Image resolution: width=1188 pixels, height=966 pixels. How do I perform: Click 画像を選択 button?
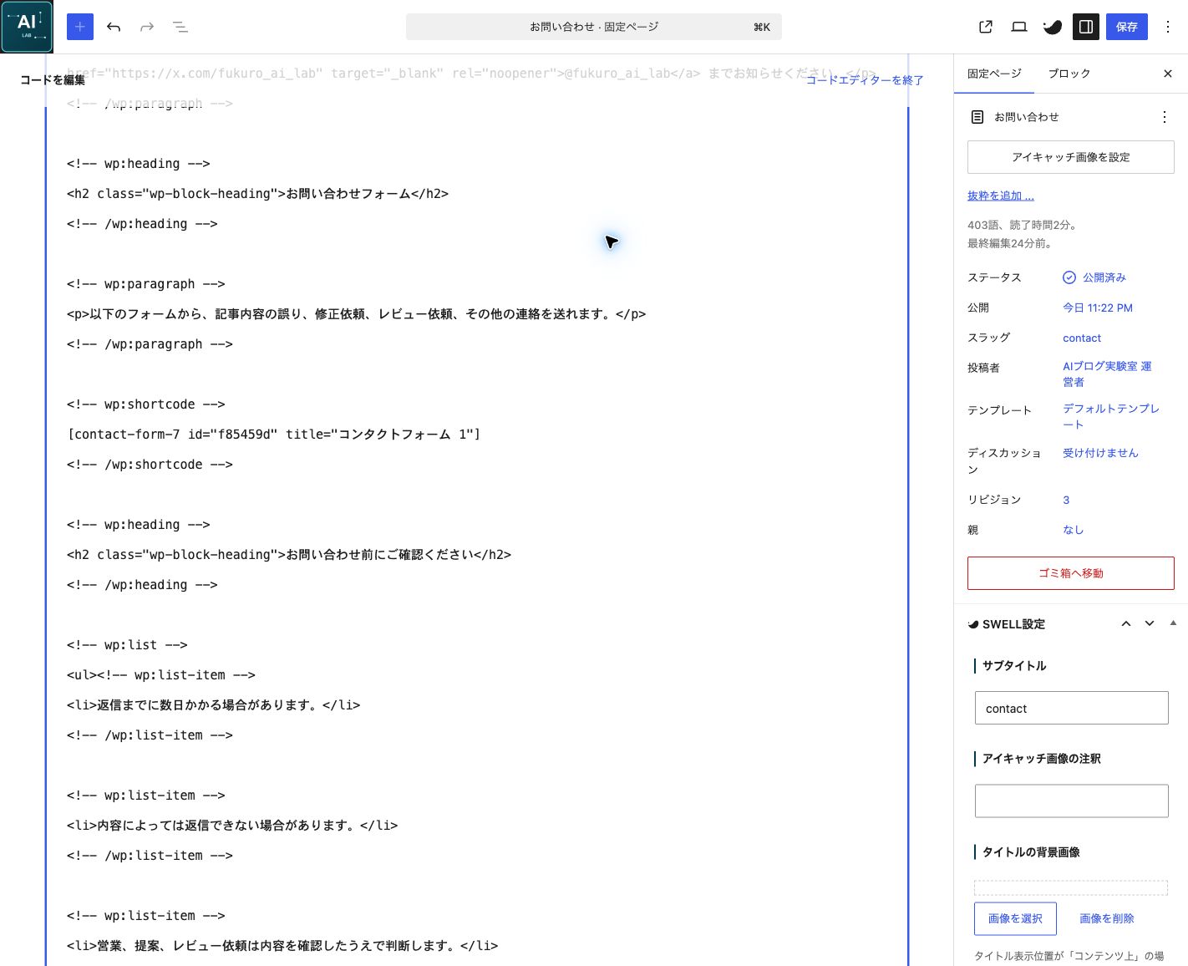1015,918
